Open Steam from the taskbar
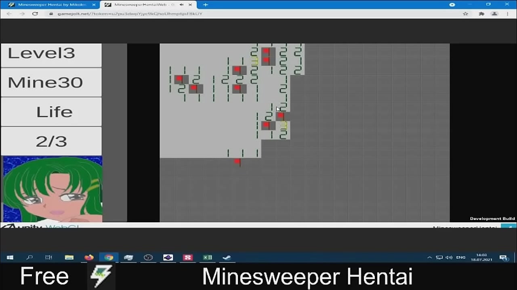This screenshot has height=290, width=517. pyautogui.click(x=227, y=257)
